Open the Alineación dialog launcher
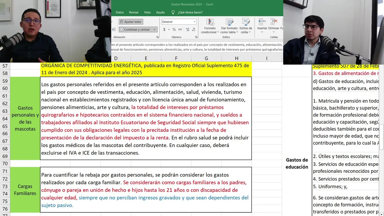Image resolution: width=384 pixels, height=216 pixels. click(x=158, y=37)
